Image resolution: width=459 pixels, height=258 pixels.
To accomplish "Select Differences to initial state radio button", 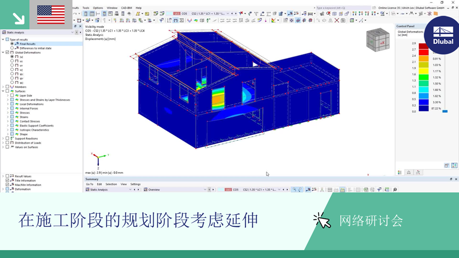I will pyautogui.click(x=12, y=48).
